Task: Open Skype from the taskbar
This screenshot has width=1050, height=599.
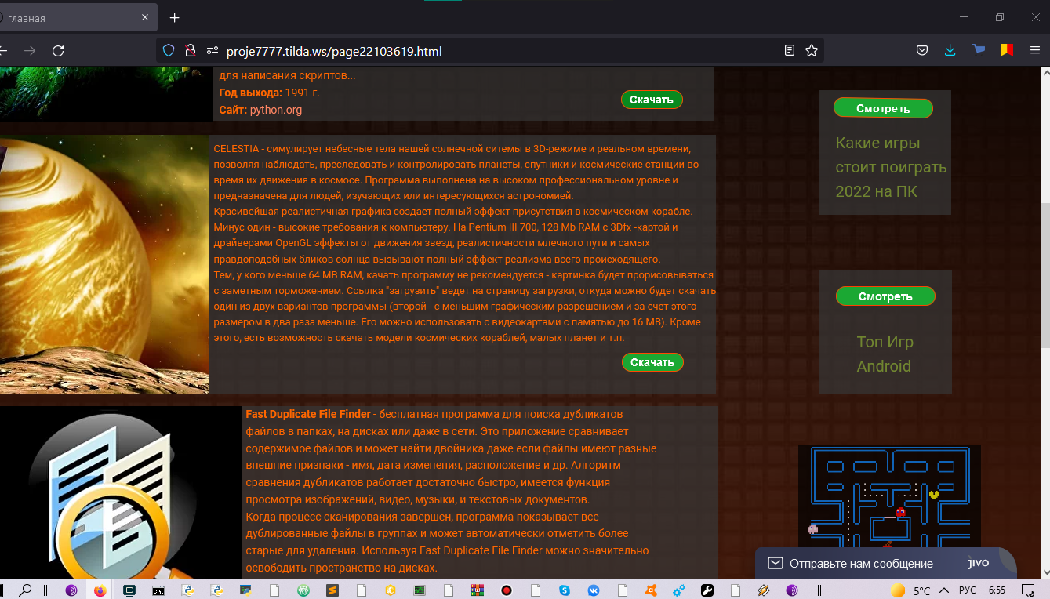Action: coord(564,590)
